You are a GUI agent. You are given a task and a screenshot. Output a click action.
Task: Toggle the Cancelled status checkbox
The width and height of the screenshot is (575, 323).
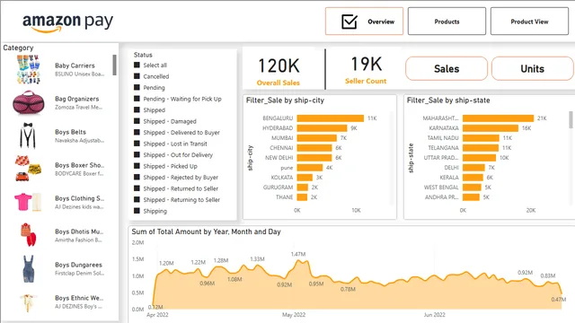coord(137,76)
